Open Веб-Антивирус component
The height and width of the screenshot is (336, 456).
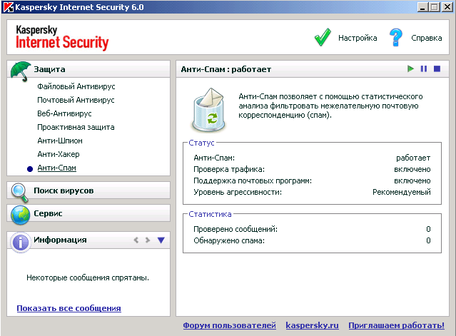coord(64,113)
